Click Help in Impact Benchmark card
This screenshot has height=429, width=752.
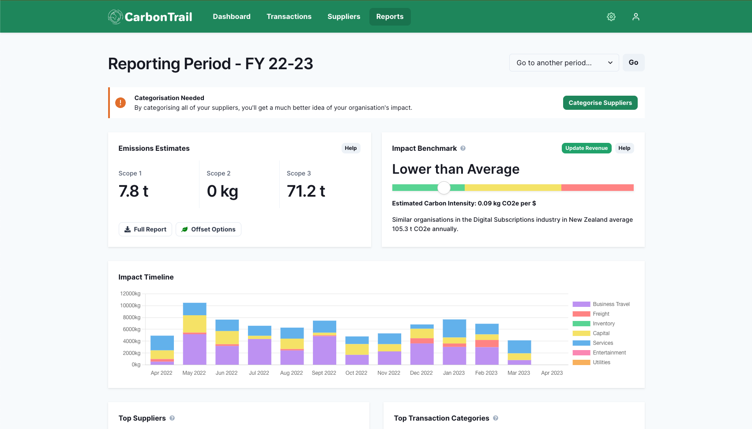coord(624,148)
